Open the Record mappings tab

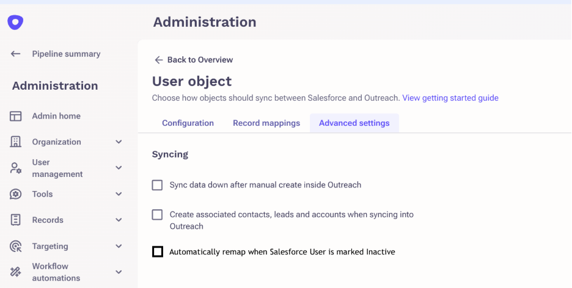[266, 123]
